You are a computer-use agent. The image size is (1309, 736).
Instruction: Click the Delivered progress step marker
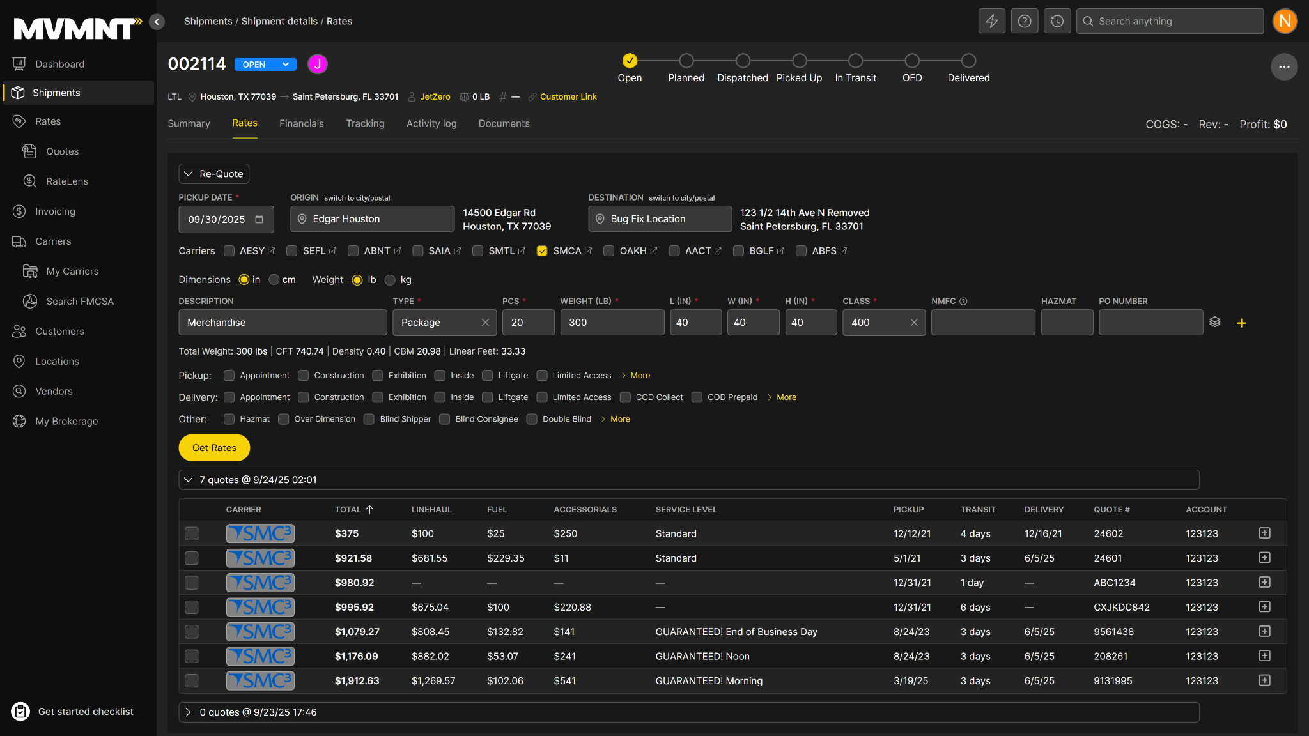click(x=968, y=61)
